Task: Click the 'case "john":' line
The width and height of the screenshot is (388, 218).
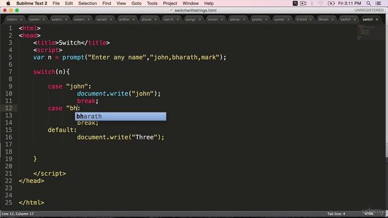Action: [x=70, y=86]
